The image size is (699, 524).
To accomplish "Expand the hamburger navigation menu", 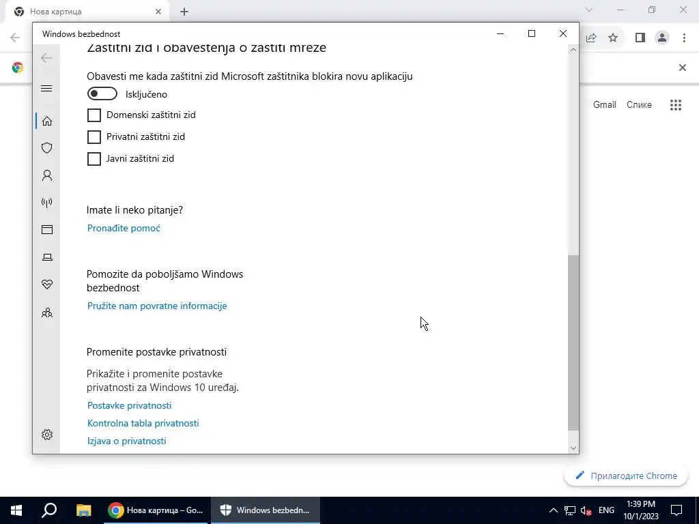I will coord(46,88).
